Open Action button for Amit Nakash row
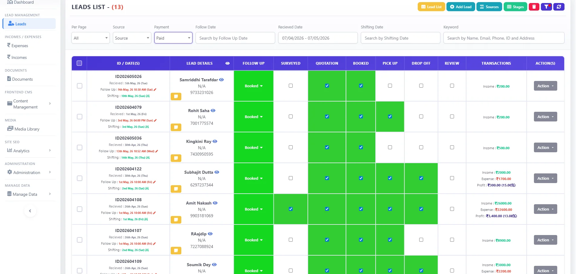Viewport: 576px width, 274px height. 545,209
